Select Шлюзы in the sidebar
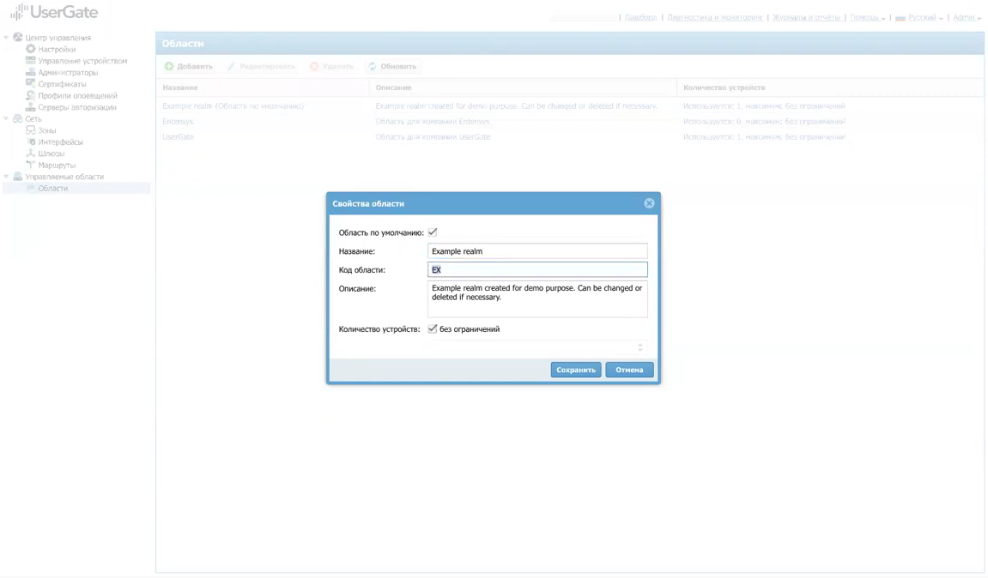 coord(51,154)
